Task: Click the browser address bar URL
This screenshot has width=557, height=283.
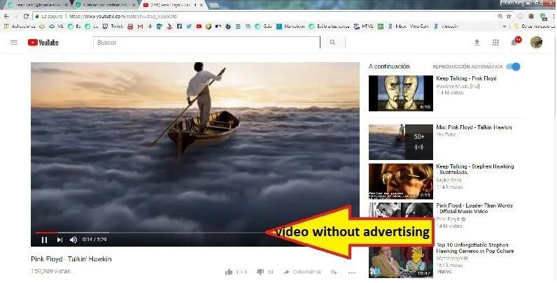Action: point(122,16)
